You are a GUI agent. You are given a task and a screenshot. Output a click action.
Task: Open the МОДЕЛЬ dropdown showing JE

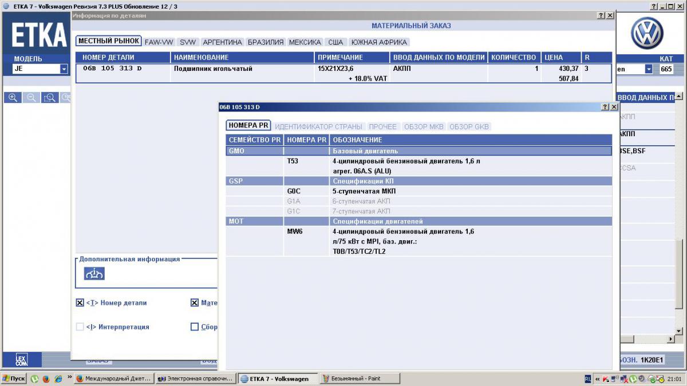pos(40,69)
